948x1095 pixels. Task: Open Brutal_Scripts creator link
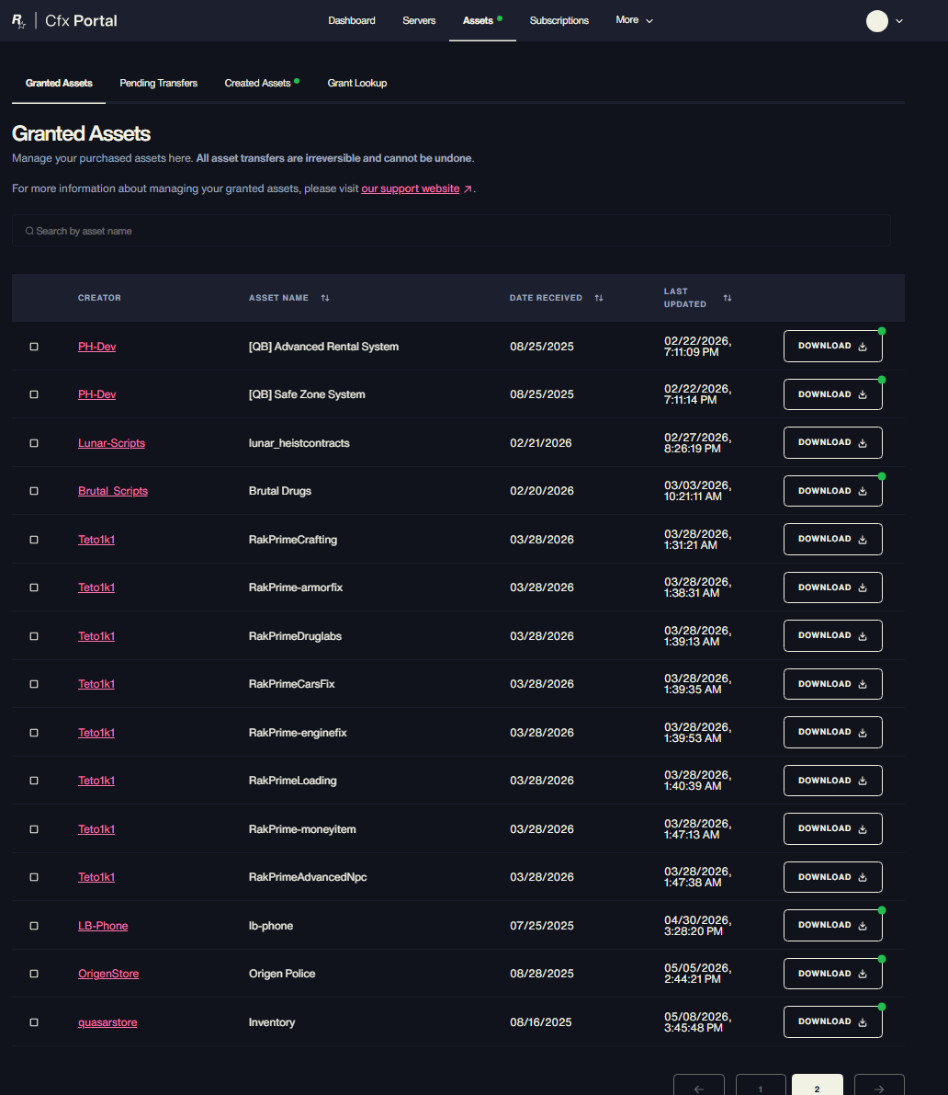(x=113, y=491)
